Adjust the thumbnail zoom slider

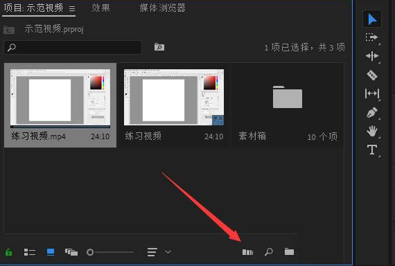point(110,252)
